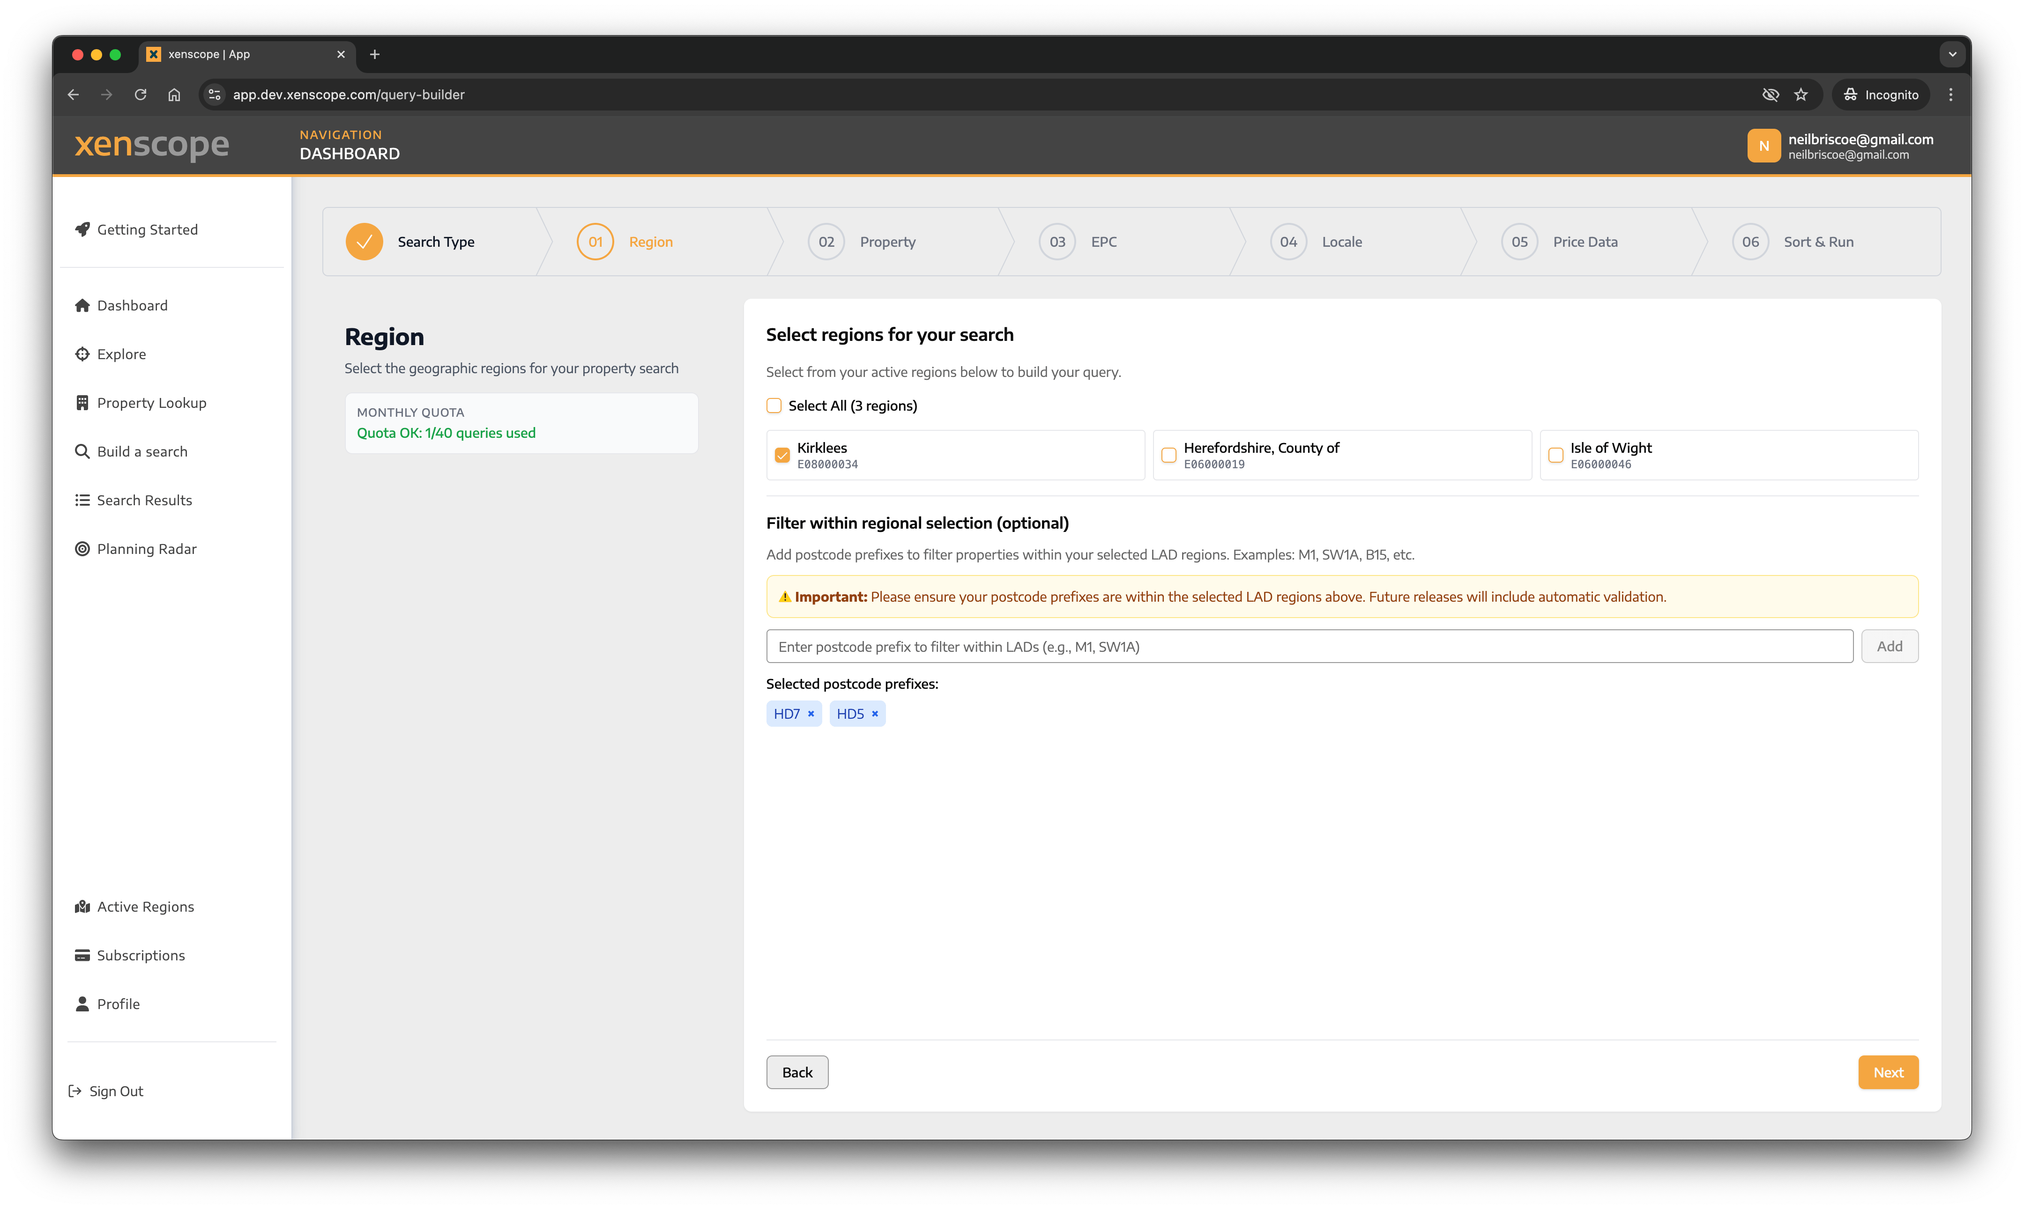Check the Herefordshire, County of checkbox
This screenshot has height=1209, width=2024.
click(x=1168, y=455)
